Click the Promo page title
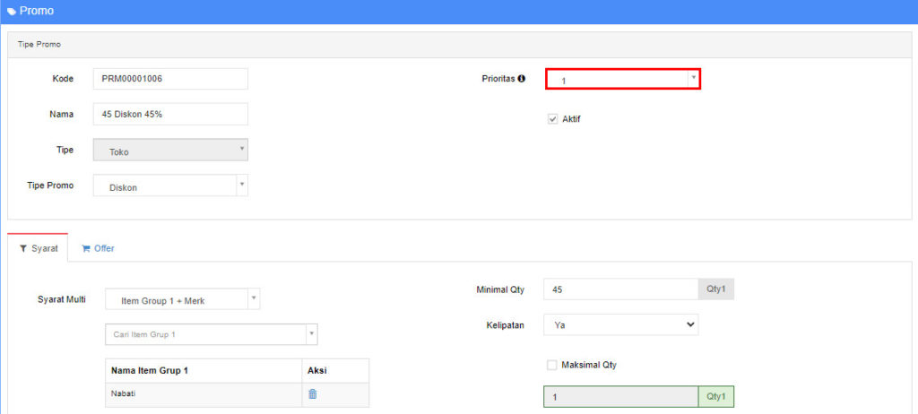The height and width of the screenshot is (414, 918). [x=37, y=11]
